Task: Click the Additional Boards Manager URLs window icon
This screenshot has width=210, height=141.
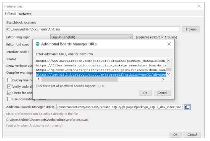Action: [188, 107]
